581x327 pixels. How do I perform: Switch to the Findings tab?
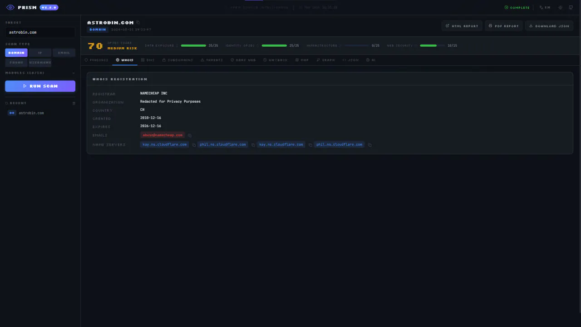97,60
